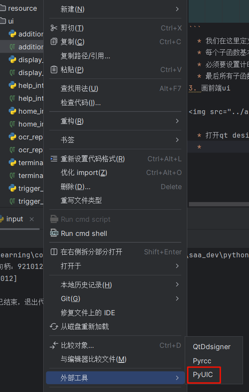Click the compare objects icon
This screenshot has width=249, height=392.
(x=54, y=345)
